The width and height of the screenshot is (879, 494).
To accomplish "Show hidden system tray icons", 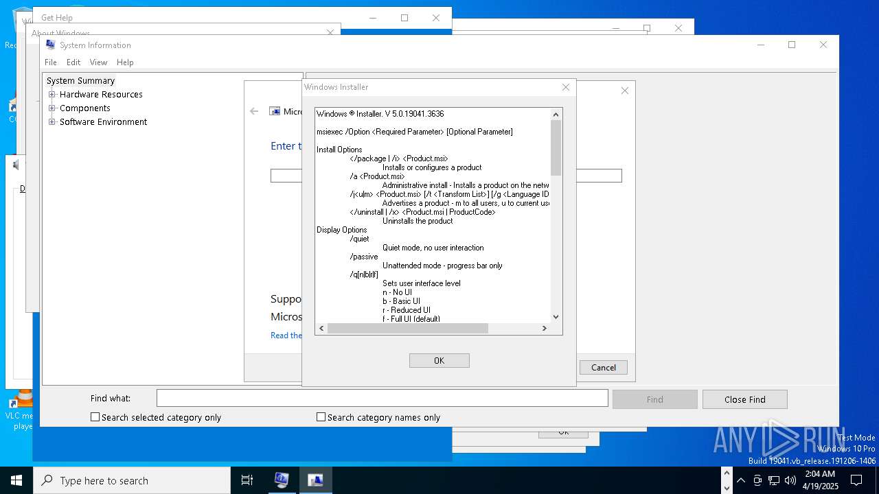I will tap(741, 480).
